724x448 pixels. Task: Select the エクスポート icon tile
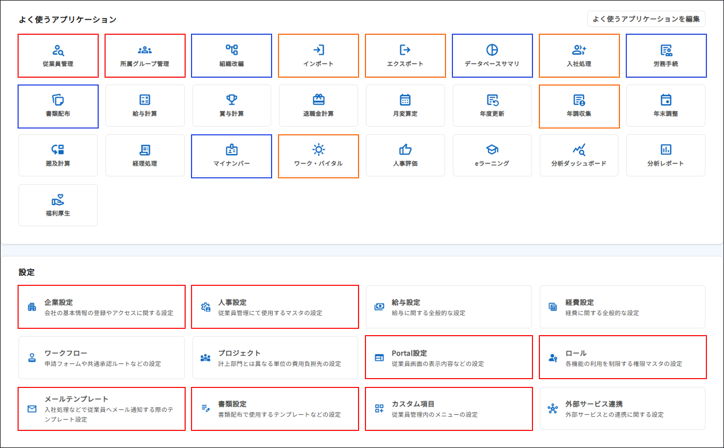click(x=405, y=56)
